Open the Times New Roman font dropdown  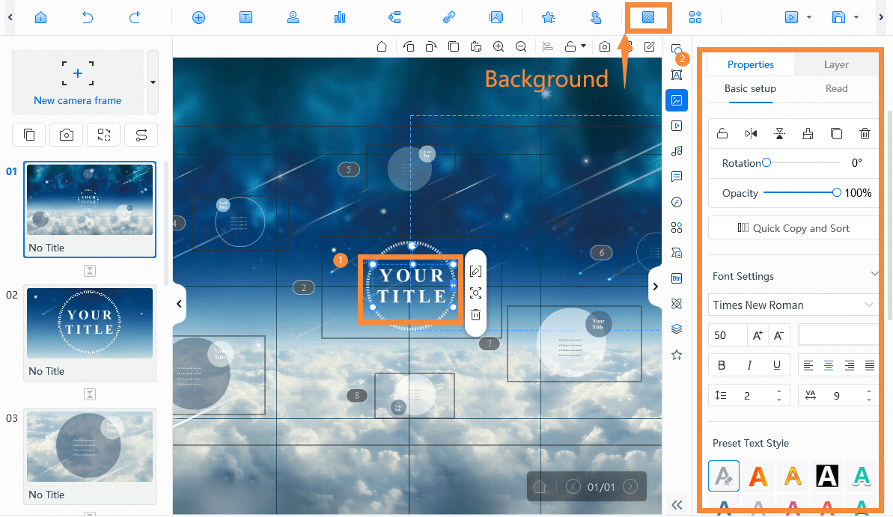[793, 305]
